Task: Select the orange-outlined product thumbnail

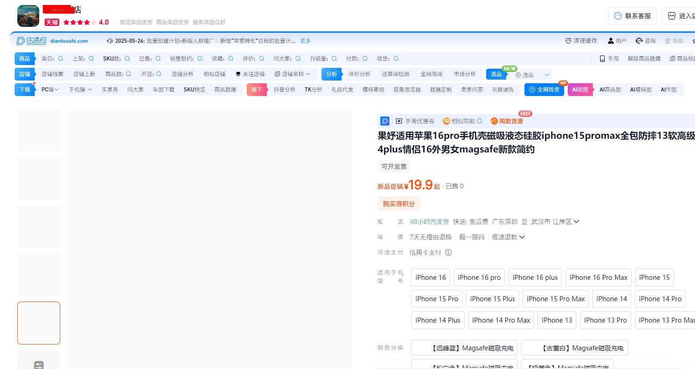Action: pyautogui.click(x=39, y=323)
